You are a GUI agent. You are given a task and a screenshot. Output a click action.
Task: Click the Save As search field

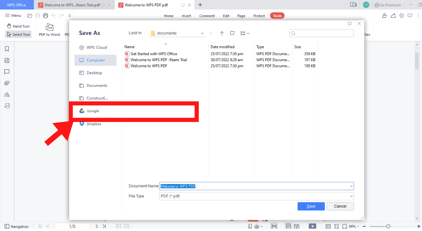tap(322, 33)
